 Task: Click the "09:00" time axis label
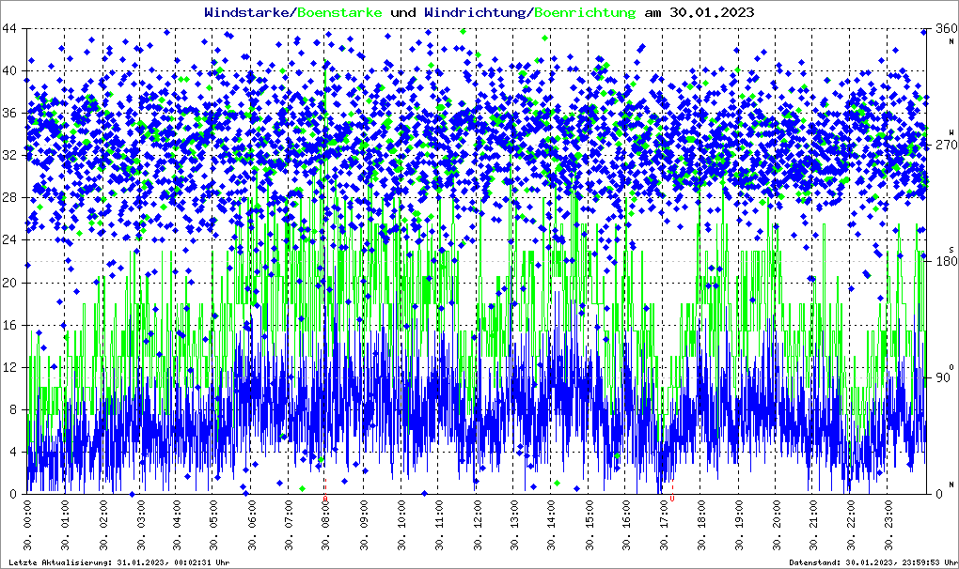[365, 514]
